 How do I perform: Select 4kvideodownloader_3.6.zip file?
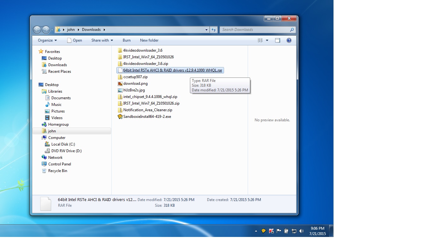click(145, 64)
